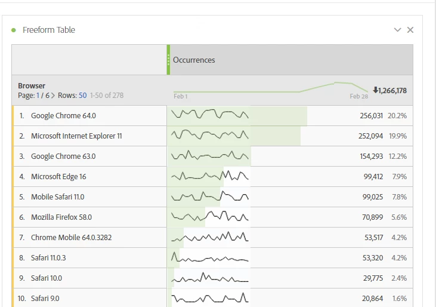Click the 7.9% percentage value
Image resolution: width=436 pixels, height=307 pixels.
399,176
